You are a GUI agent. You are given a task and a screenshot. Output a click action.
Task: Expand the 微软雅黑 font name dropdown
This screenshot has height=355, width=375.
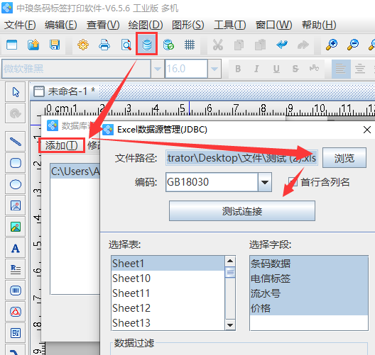coord(158,69)
